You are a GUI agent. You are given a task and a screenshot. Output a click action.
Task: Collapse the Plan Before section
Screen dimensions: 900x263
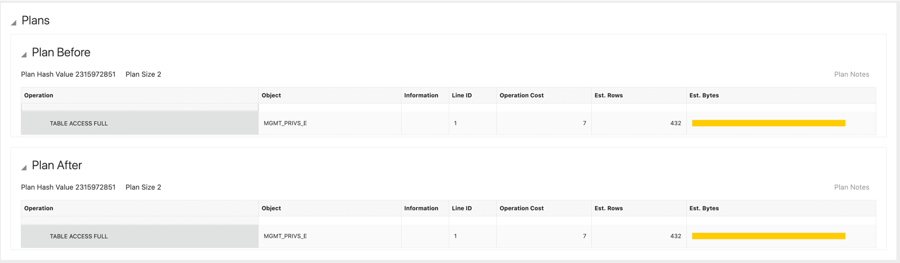(x=24, y=55)
